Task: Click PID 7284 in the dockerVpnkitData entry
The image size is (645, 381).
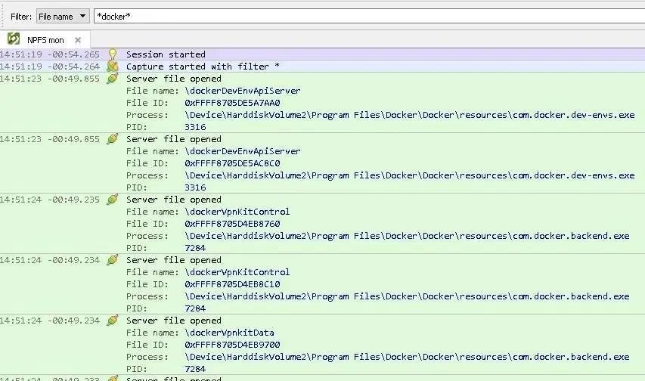Action: (x=195, y=369)
